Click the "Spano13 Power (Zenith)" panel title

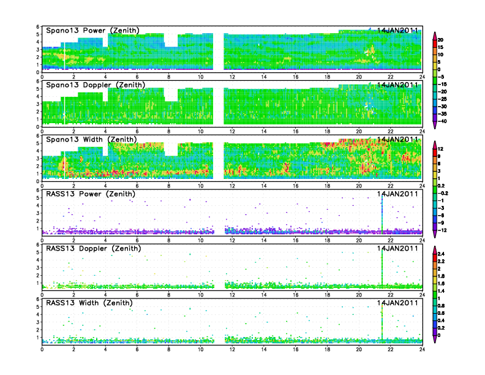tap(92, 30)
